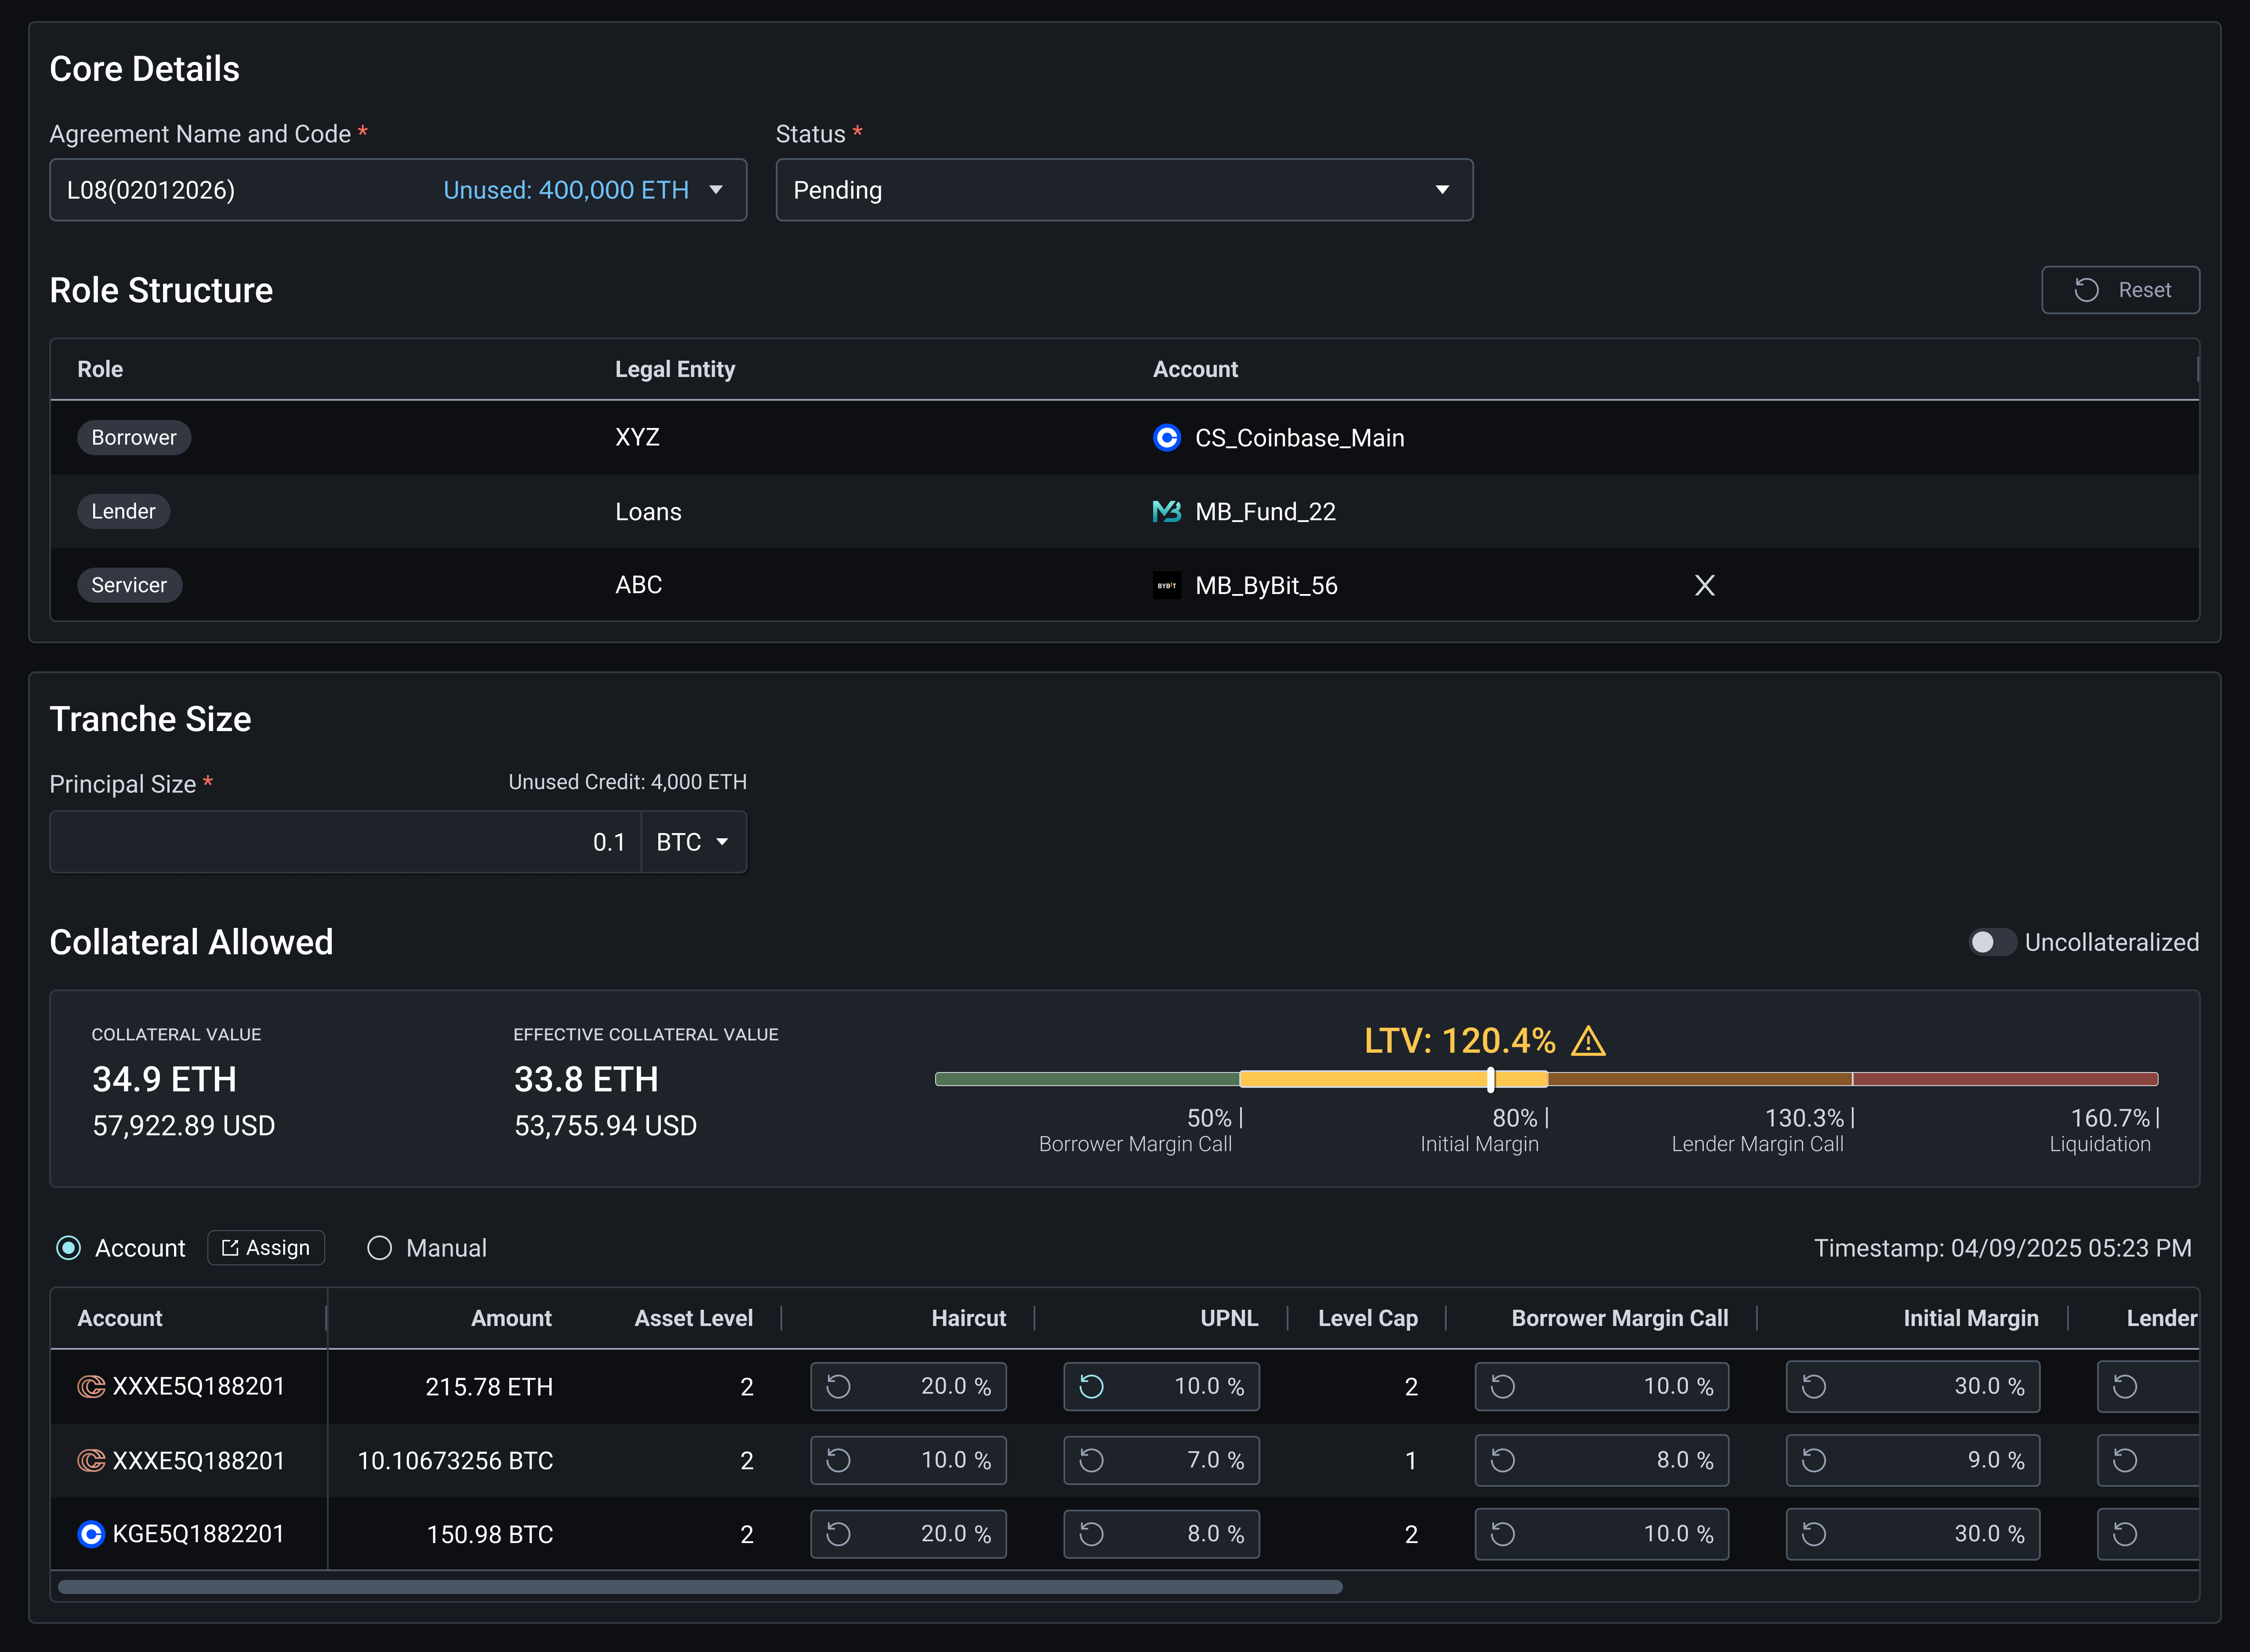Sort by UPNL column header

point(1229,1318)
